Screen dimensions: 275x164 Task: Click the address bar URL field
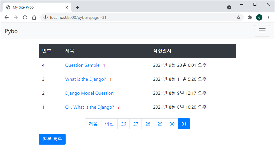click(x=142, y=17)
